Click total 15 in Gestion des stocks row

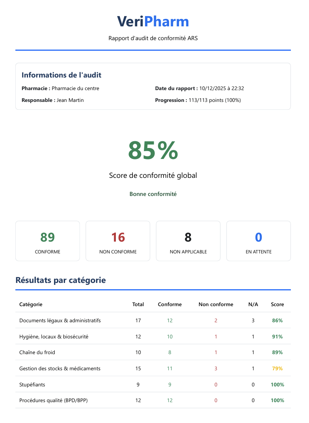pyautogui.click(x=138, y=369)
